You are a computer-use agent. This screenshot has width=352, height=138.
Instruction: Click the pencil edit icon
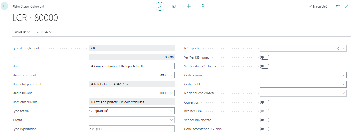click(x=160, y=6)
